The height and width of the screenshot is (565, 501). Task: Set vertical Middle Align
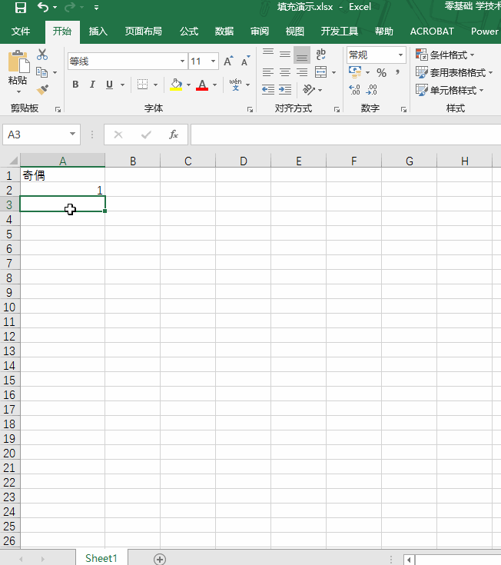click(285, 55)
